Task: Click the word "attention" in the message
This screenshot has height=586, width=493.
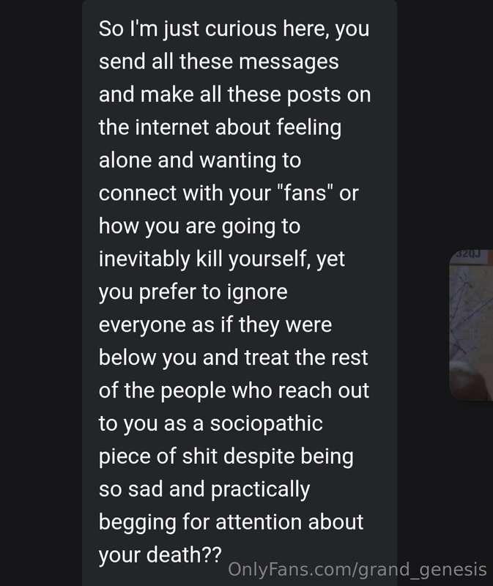Action: coord(259,522)
